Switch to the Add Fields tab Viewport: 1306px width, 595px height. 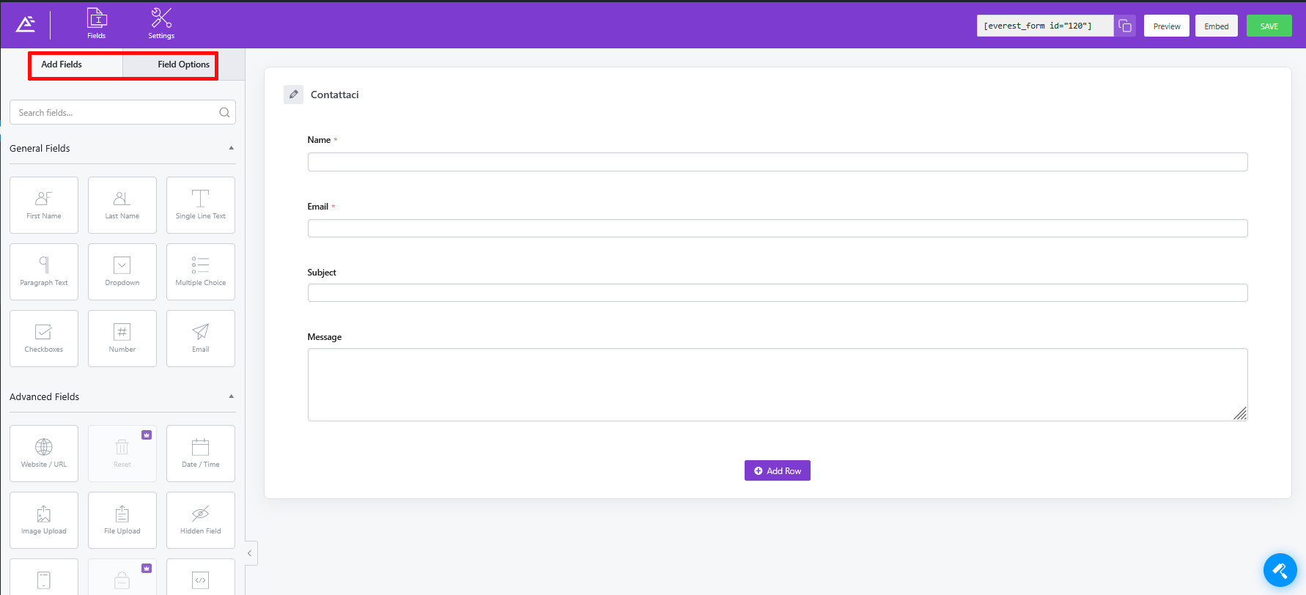[62, 64]
